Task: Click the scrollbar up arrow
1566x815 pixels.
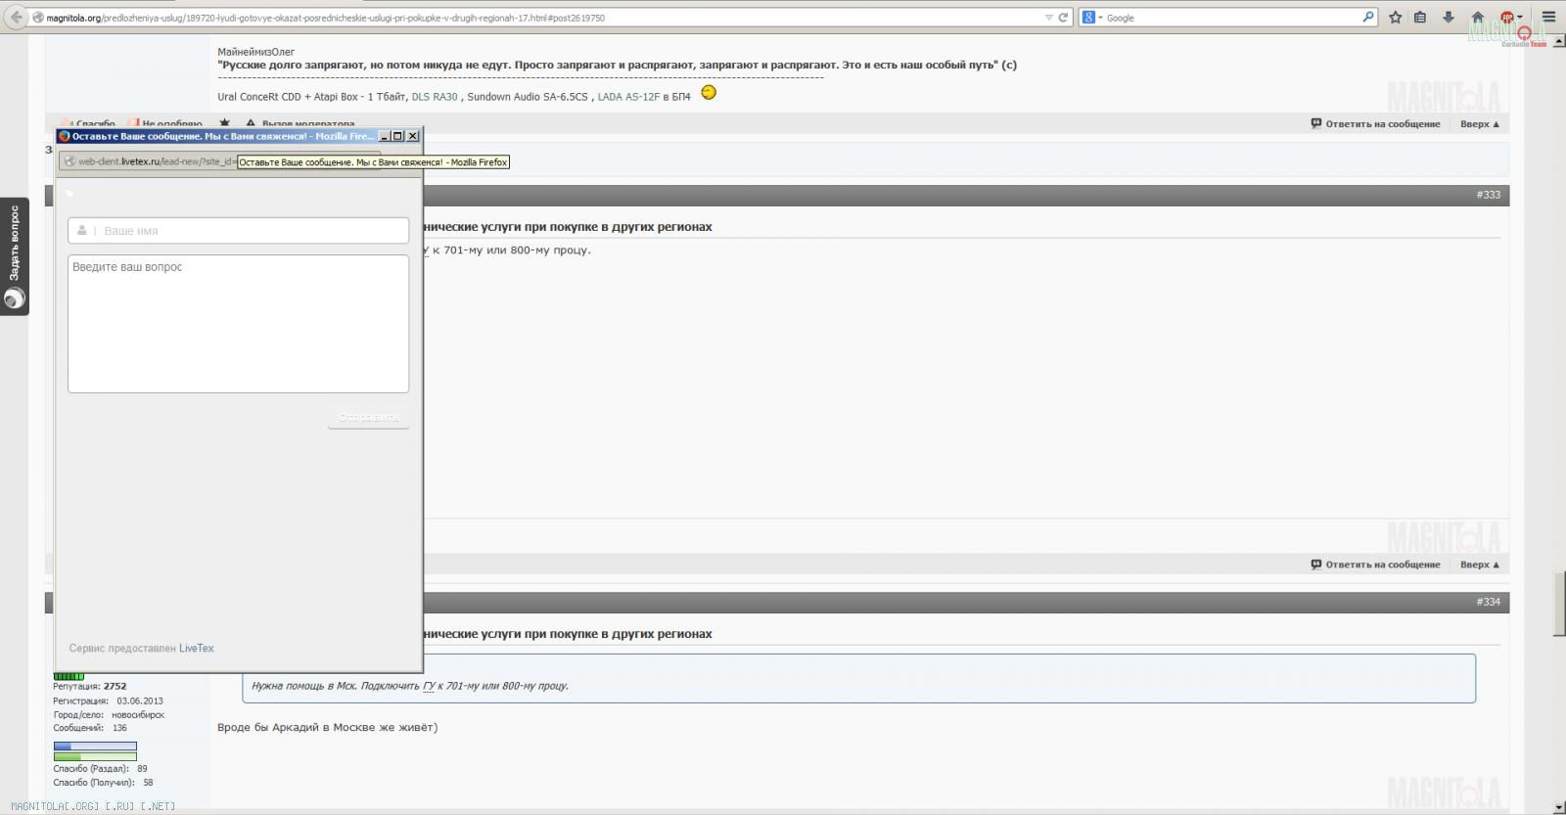Action: (1559, 41)
